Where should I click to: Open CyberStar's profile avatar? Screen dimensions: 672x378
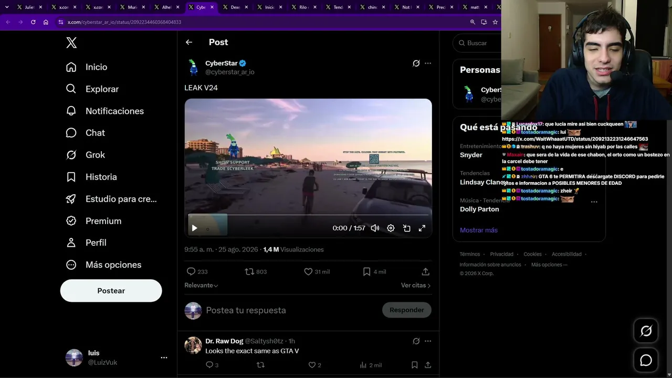[193, 67]
